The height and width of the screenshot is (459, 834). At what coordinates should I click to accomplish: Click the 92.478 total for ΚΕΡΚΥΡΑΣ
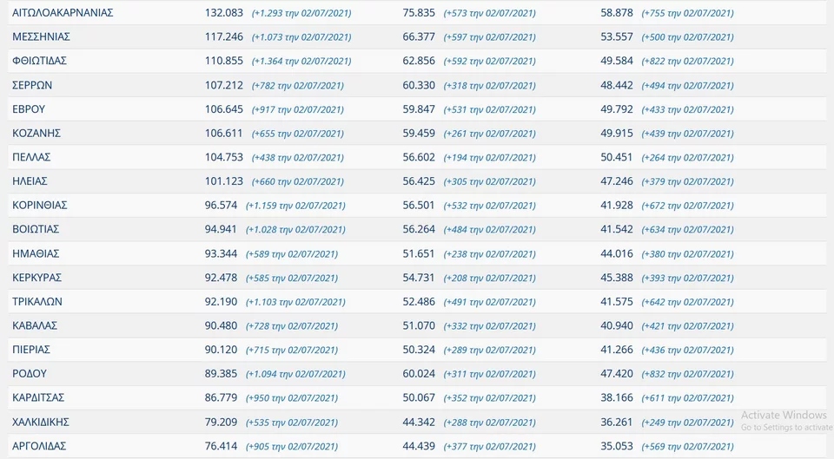223,278
